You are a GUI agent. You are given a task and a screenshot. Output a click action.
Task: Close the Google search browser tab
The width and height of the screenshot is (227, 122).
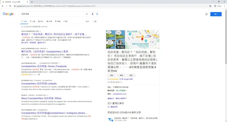tap(27, 2)
